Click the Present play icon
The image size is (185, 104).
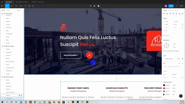pyautogui.click(x=177, y=6)
